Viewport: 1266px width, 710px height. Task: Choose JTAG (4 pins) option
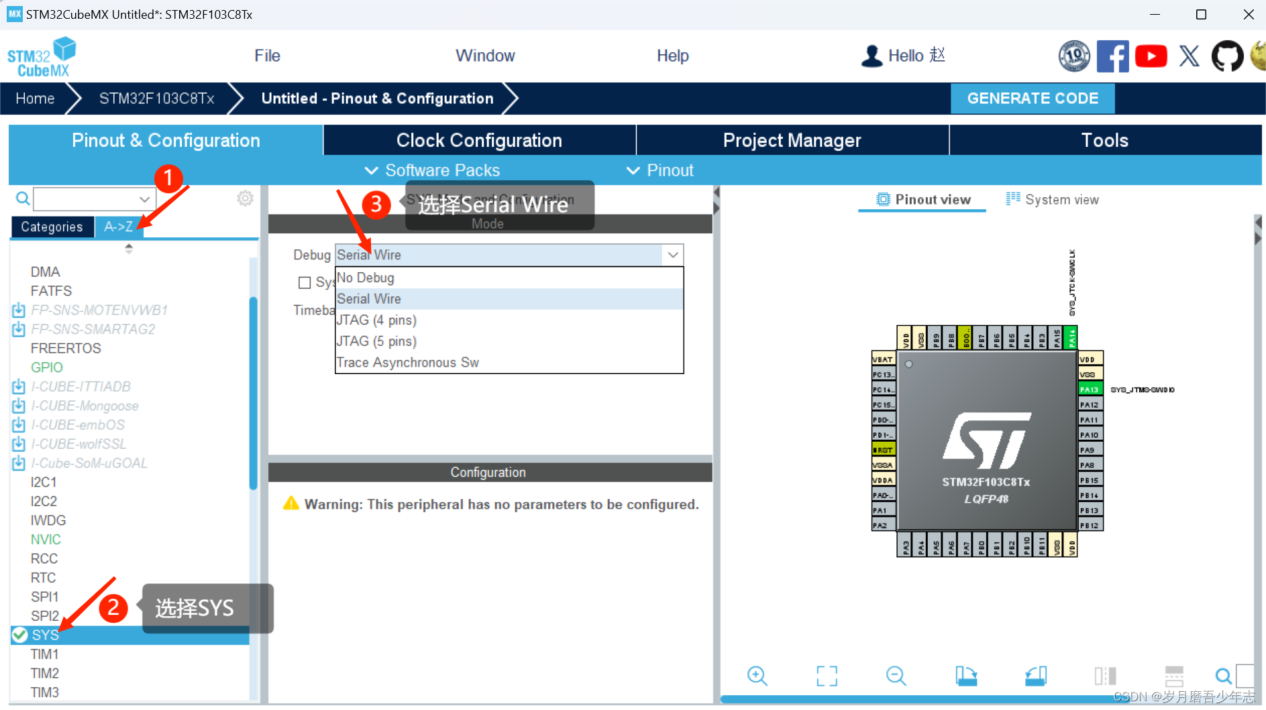point(509,320)
